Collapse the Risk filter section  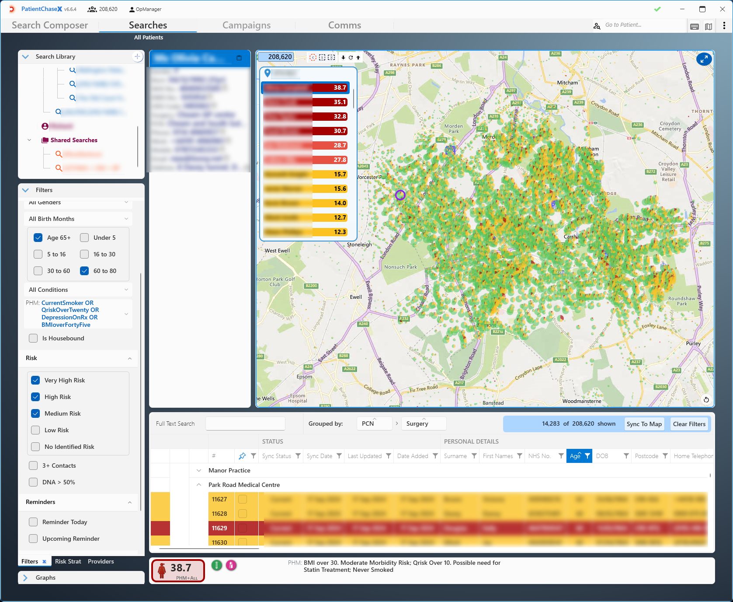click(x=129, y=358)
